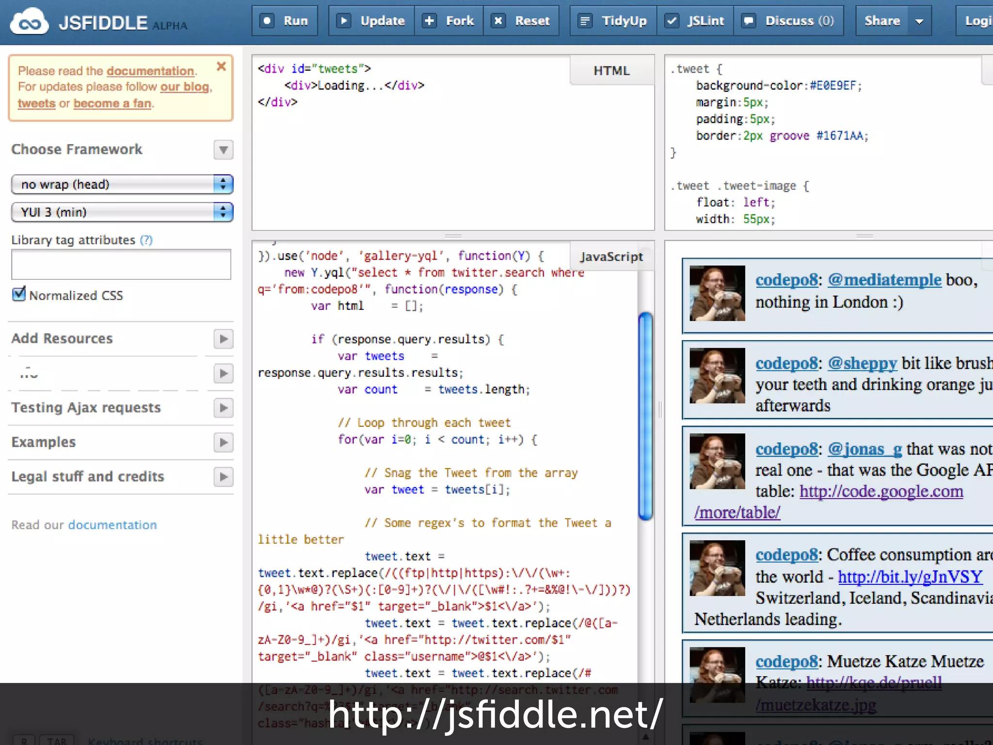Dismiss the documentation notice with the X

[221, 66]
